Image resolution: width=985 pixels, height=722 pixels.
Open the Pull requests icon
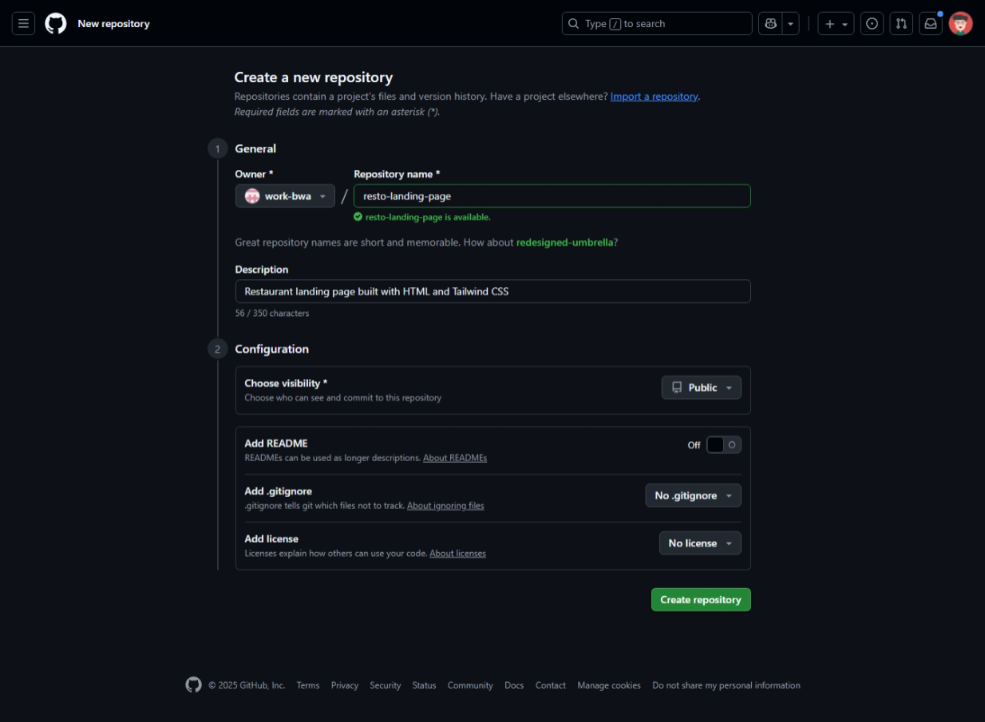[901, 24]
